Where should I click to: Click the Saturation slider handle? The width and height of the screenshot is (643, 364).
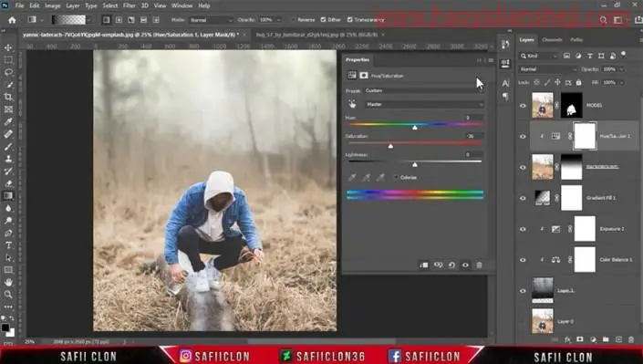coord(390,146)
